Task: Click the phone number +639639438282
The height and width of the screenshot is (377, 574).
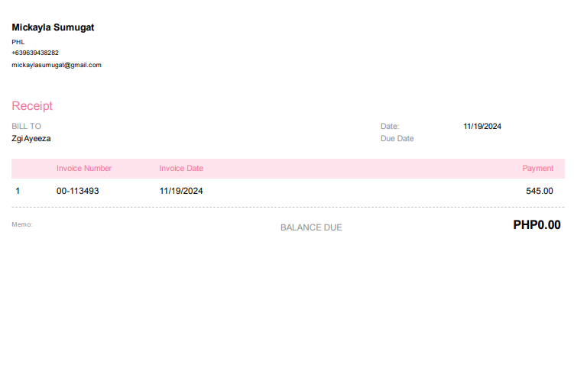Action: tap(35, 53)
